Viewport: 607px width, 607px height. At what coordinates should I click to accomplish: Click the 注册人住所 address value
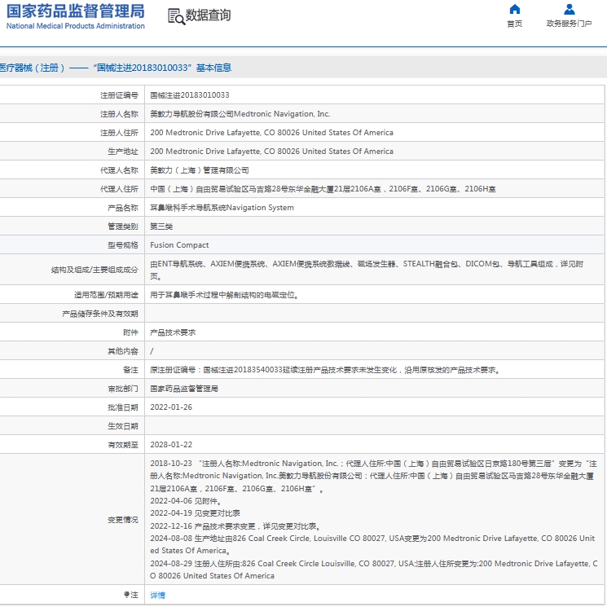[272, 133]
